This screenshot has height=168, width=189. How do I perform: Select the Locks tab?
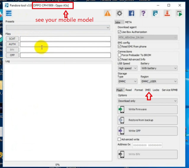point(156,90)
